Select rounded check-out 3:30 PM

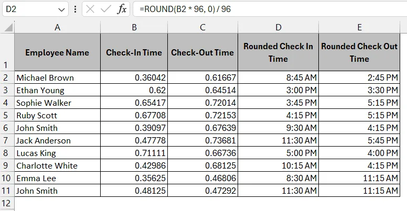[359, 90]
